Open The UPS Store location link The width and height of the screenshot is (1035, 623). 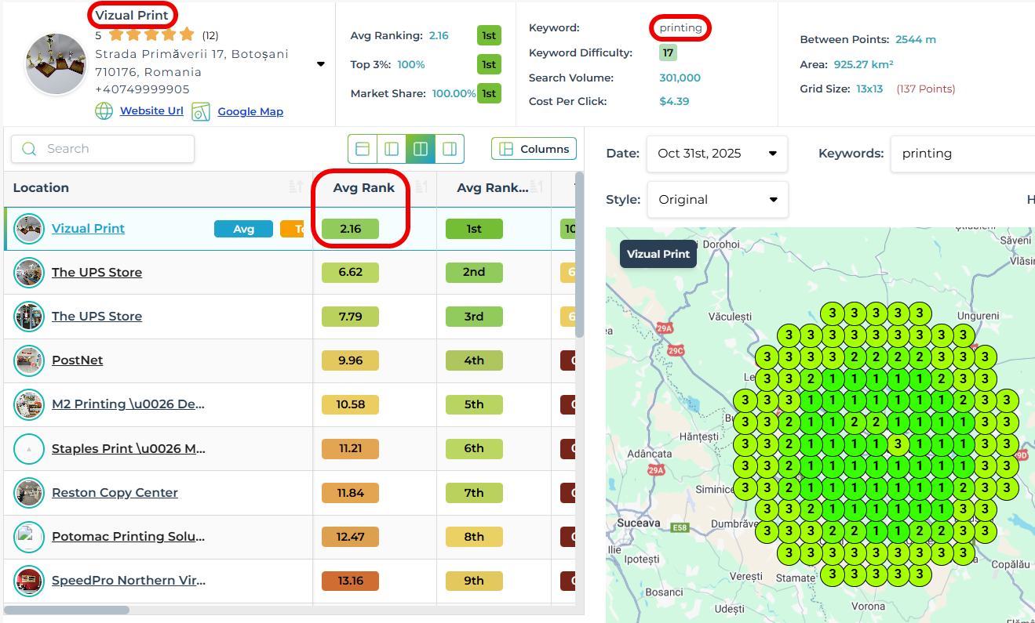coord(97,272)
